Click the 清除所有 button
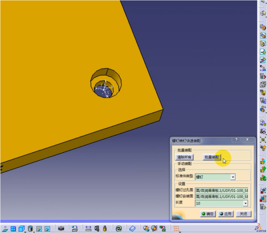This screenshot has height=233, width=267. [x=184, y=157]
